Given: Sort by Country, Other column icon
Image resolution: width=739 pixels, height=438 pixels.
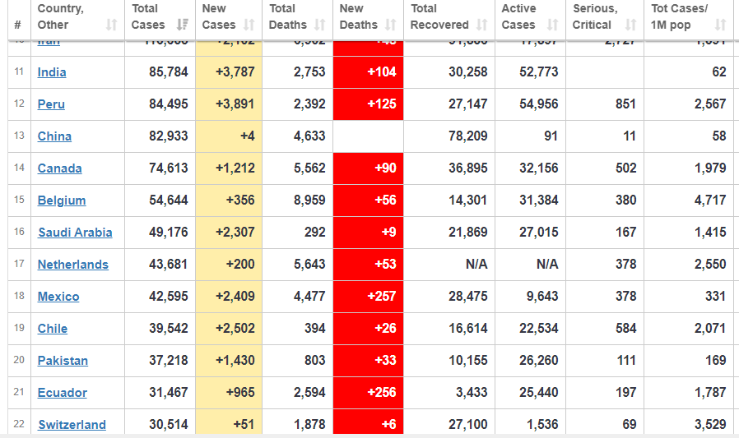Looking at the screenshot, I should click(x=111, y=25).
